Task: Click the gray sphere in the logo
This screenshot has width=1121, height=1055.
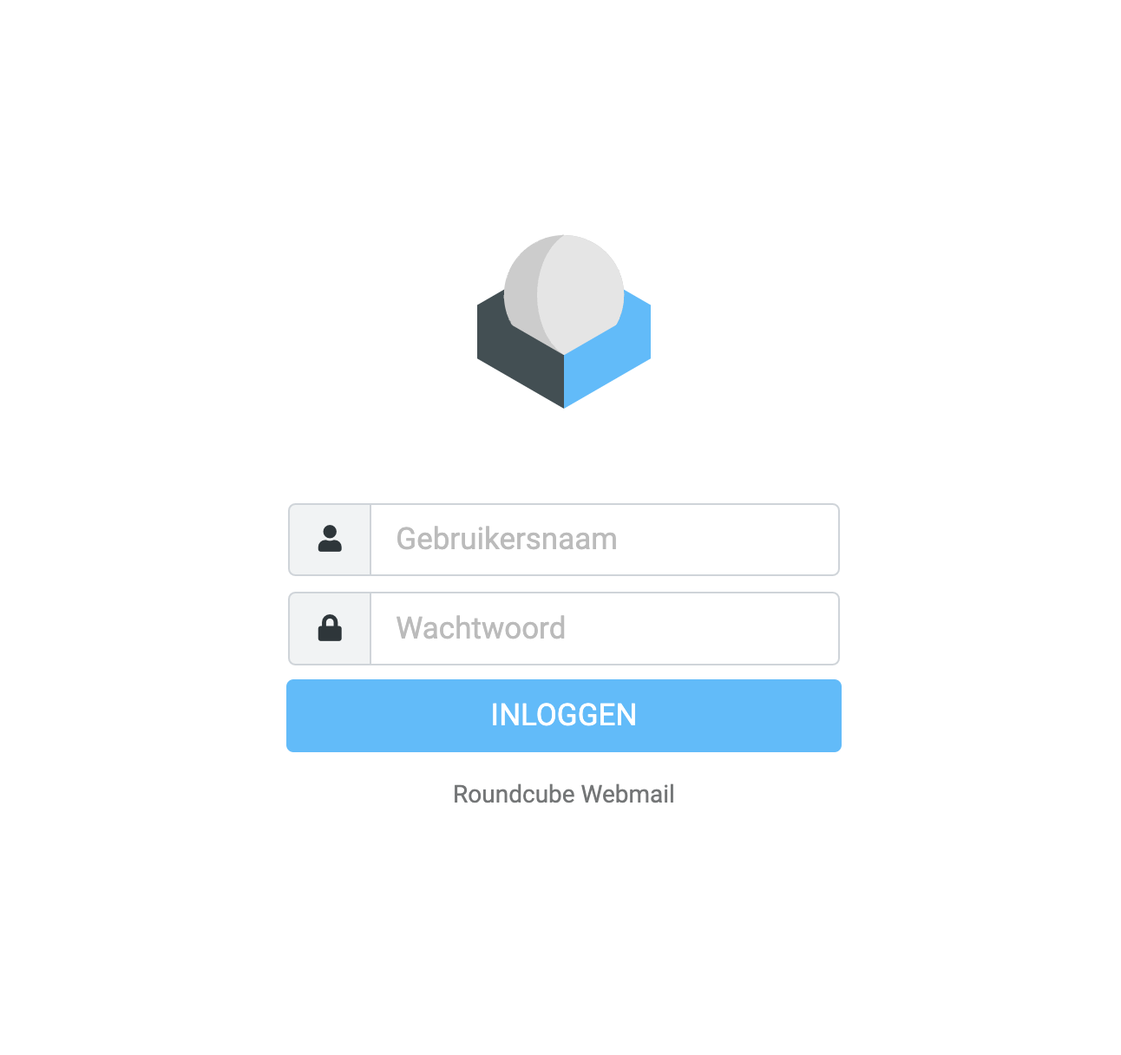Action: click(x=564, y=293)
